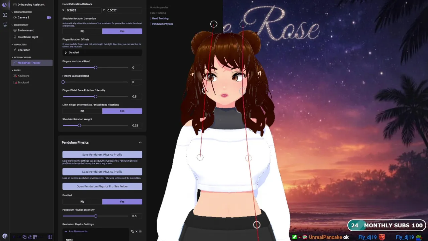Jump to Pendulum Physics section link
The height and width of the screenshot is (241, 428).
163,24
